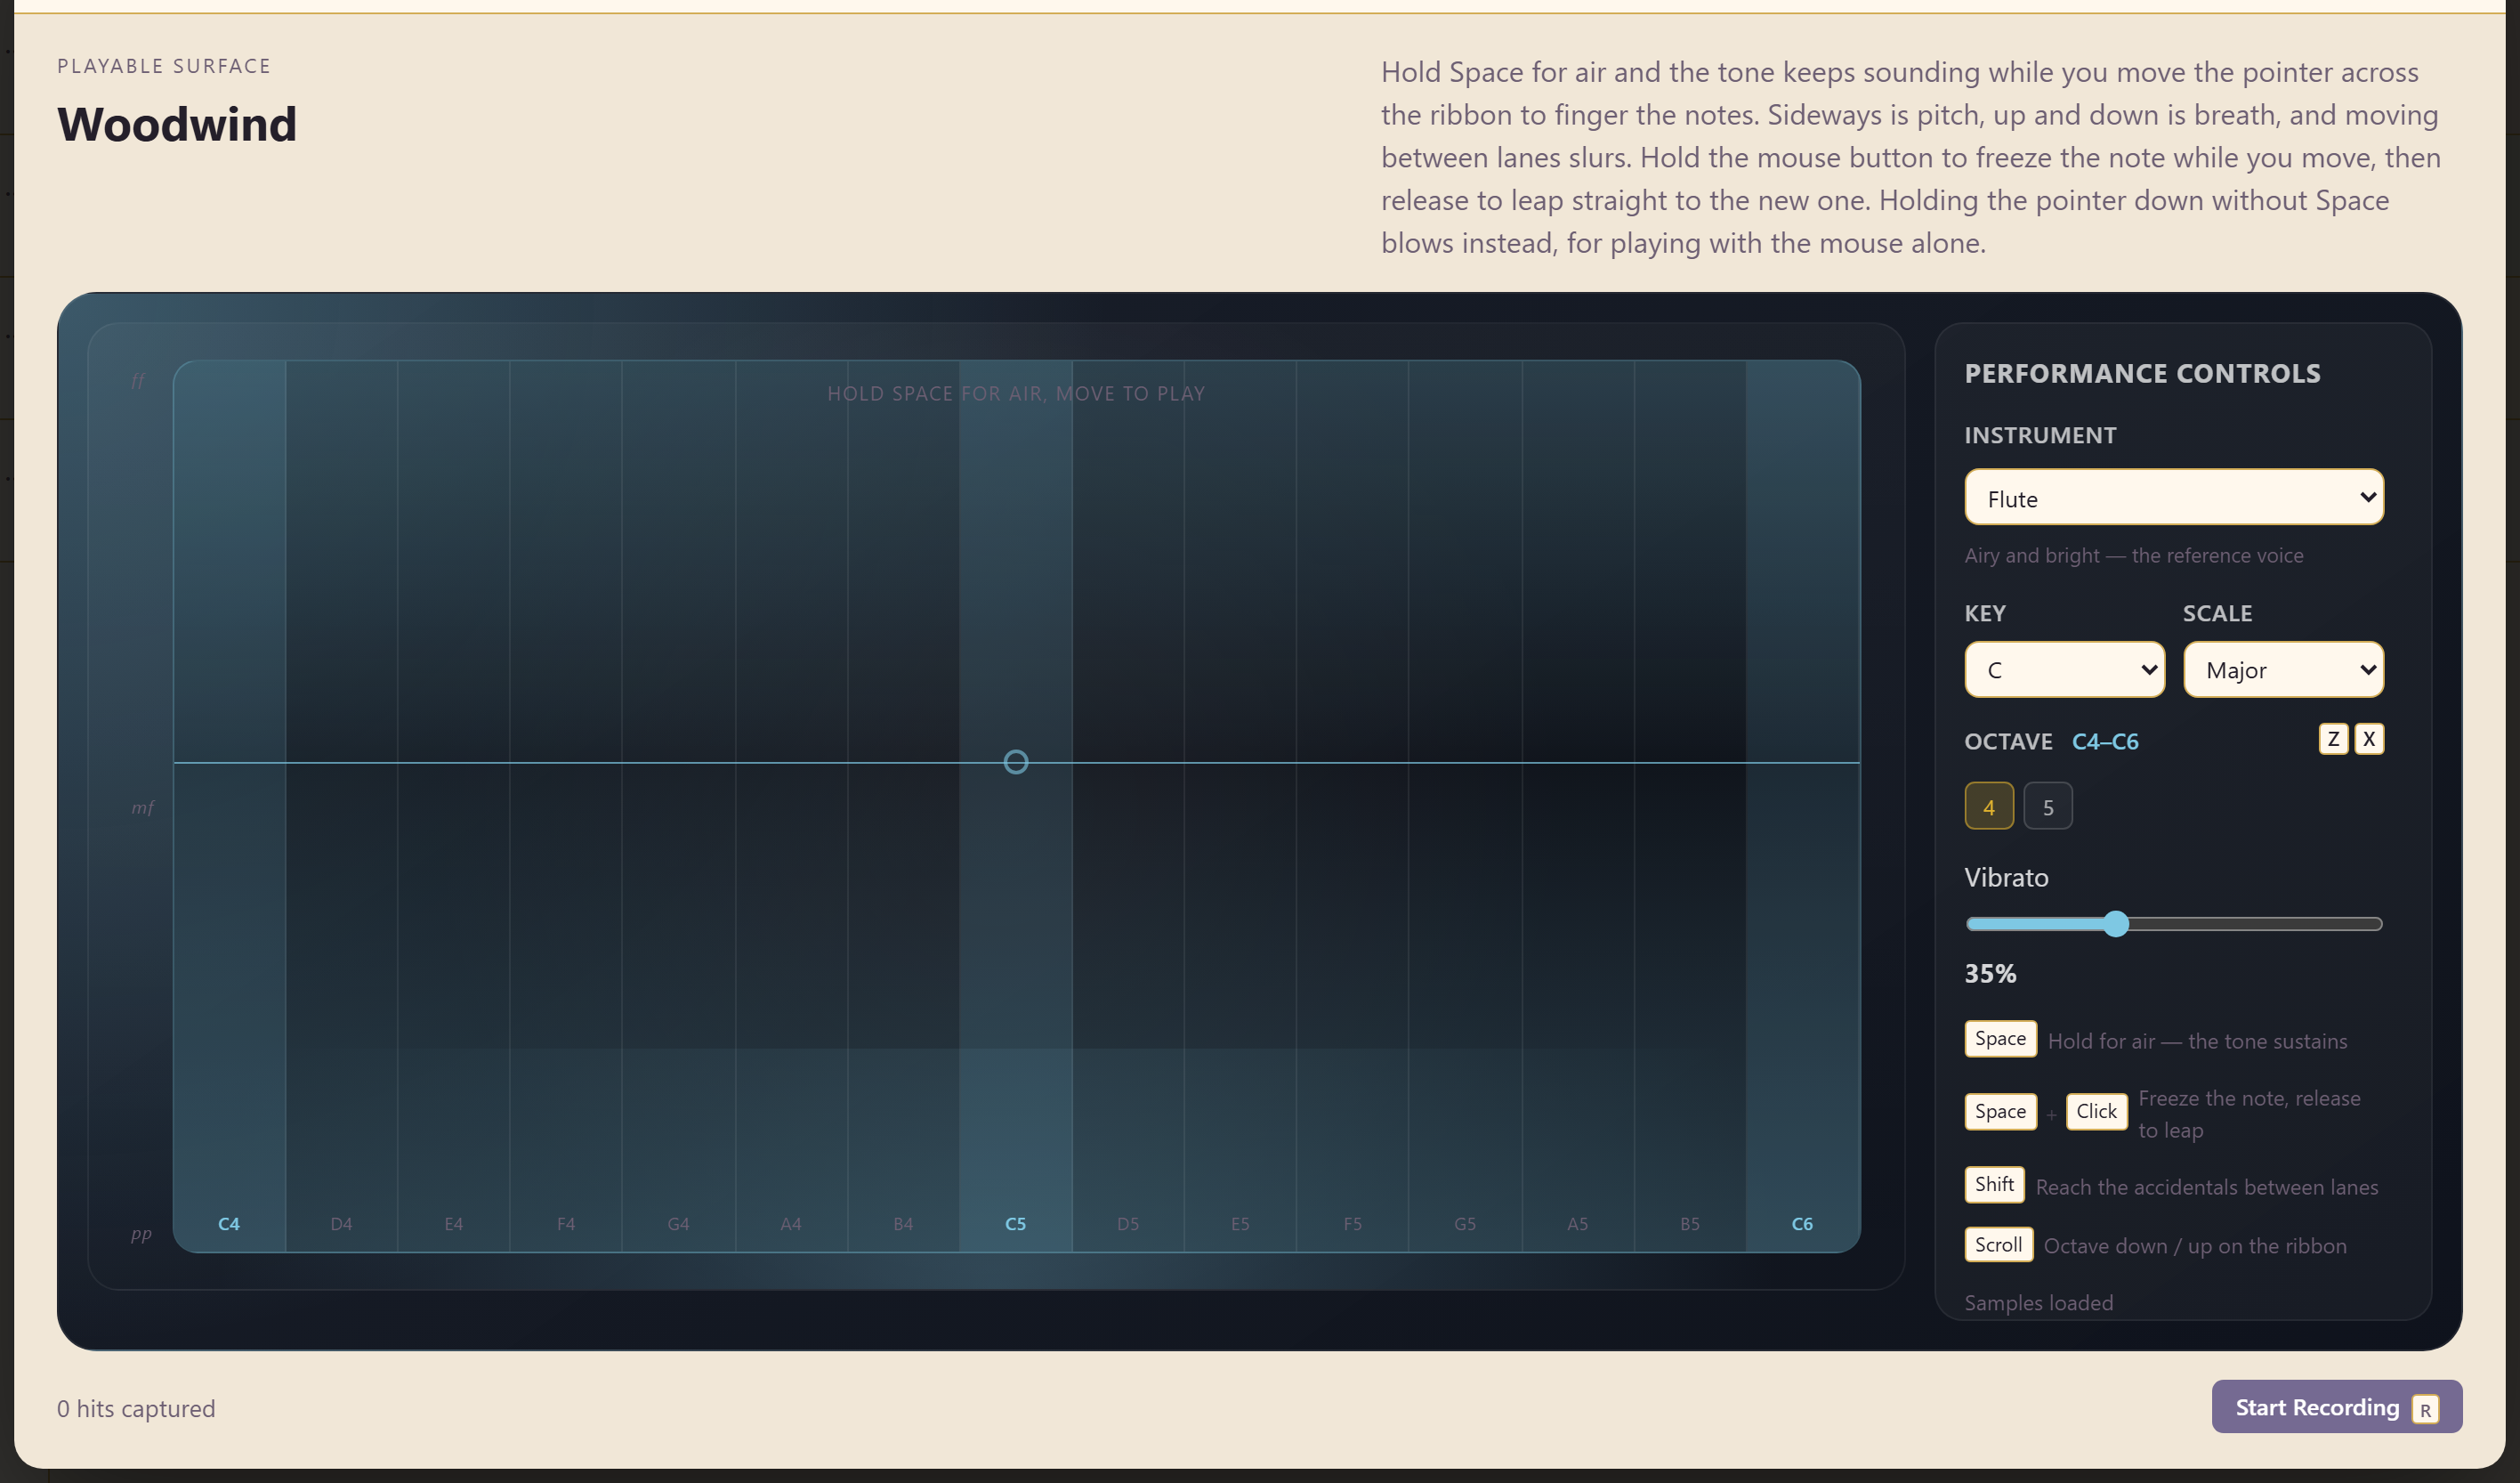Play the E5 lane on ribbon
The image size is (2520, 1483).
(1240, 806)
